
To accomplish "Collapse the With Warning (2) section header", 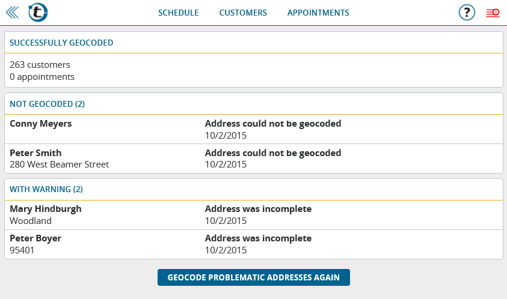I will pos(46,189).
